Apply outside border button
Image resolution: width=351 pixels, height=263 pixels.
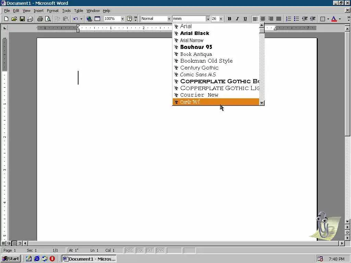click(323, 19)
